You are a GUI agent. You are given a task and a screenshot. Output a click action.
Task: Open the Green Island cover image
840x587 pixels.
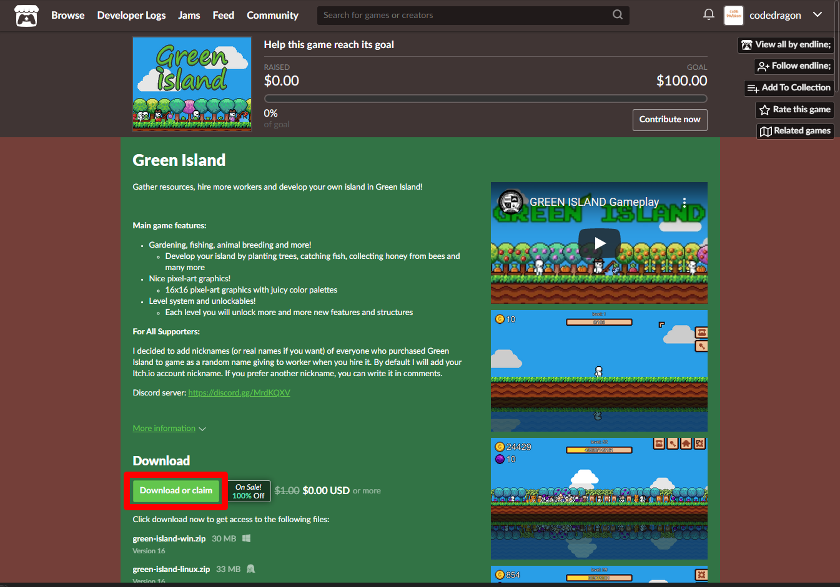click(192, 84)
